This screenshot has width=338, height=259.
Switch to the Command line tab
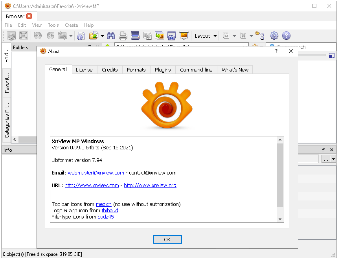(x=196, y=70)
